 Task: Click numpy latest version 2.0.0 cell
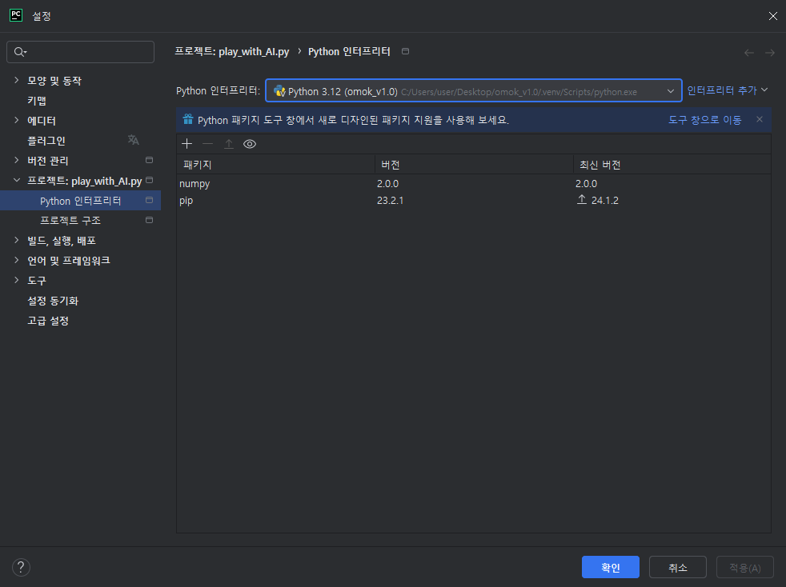(586, 184)
